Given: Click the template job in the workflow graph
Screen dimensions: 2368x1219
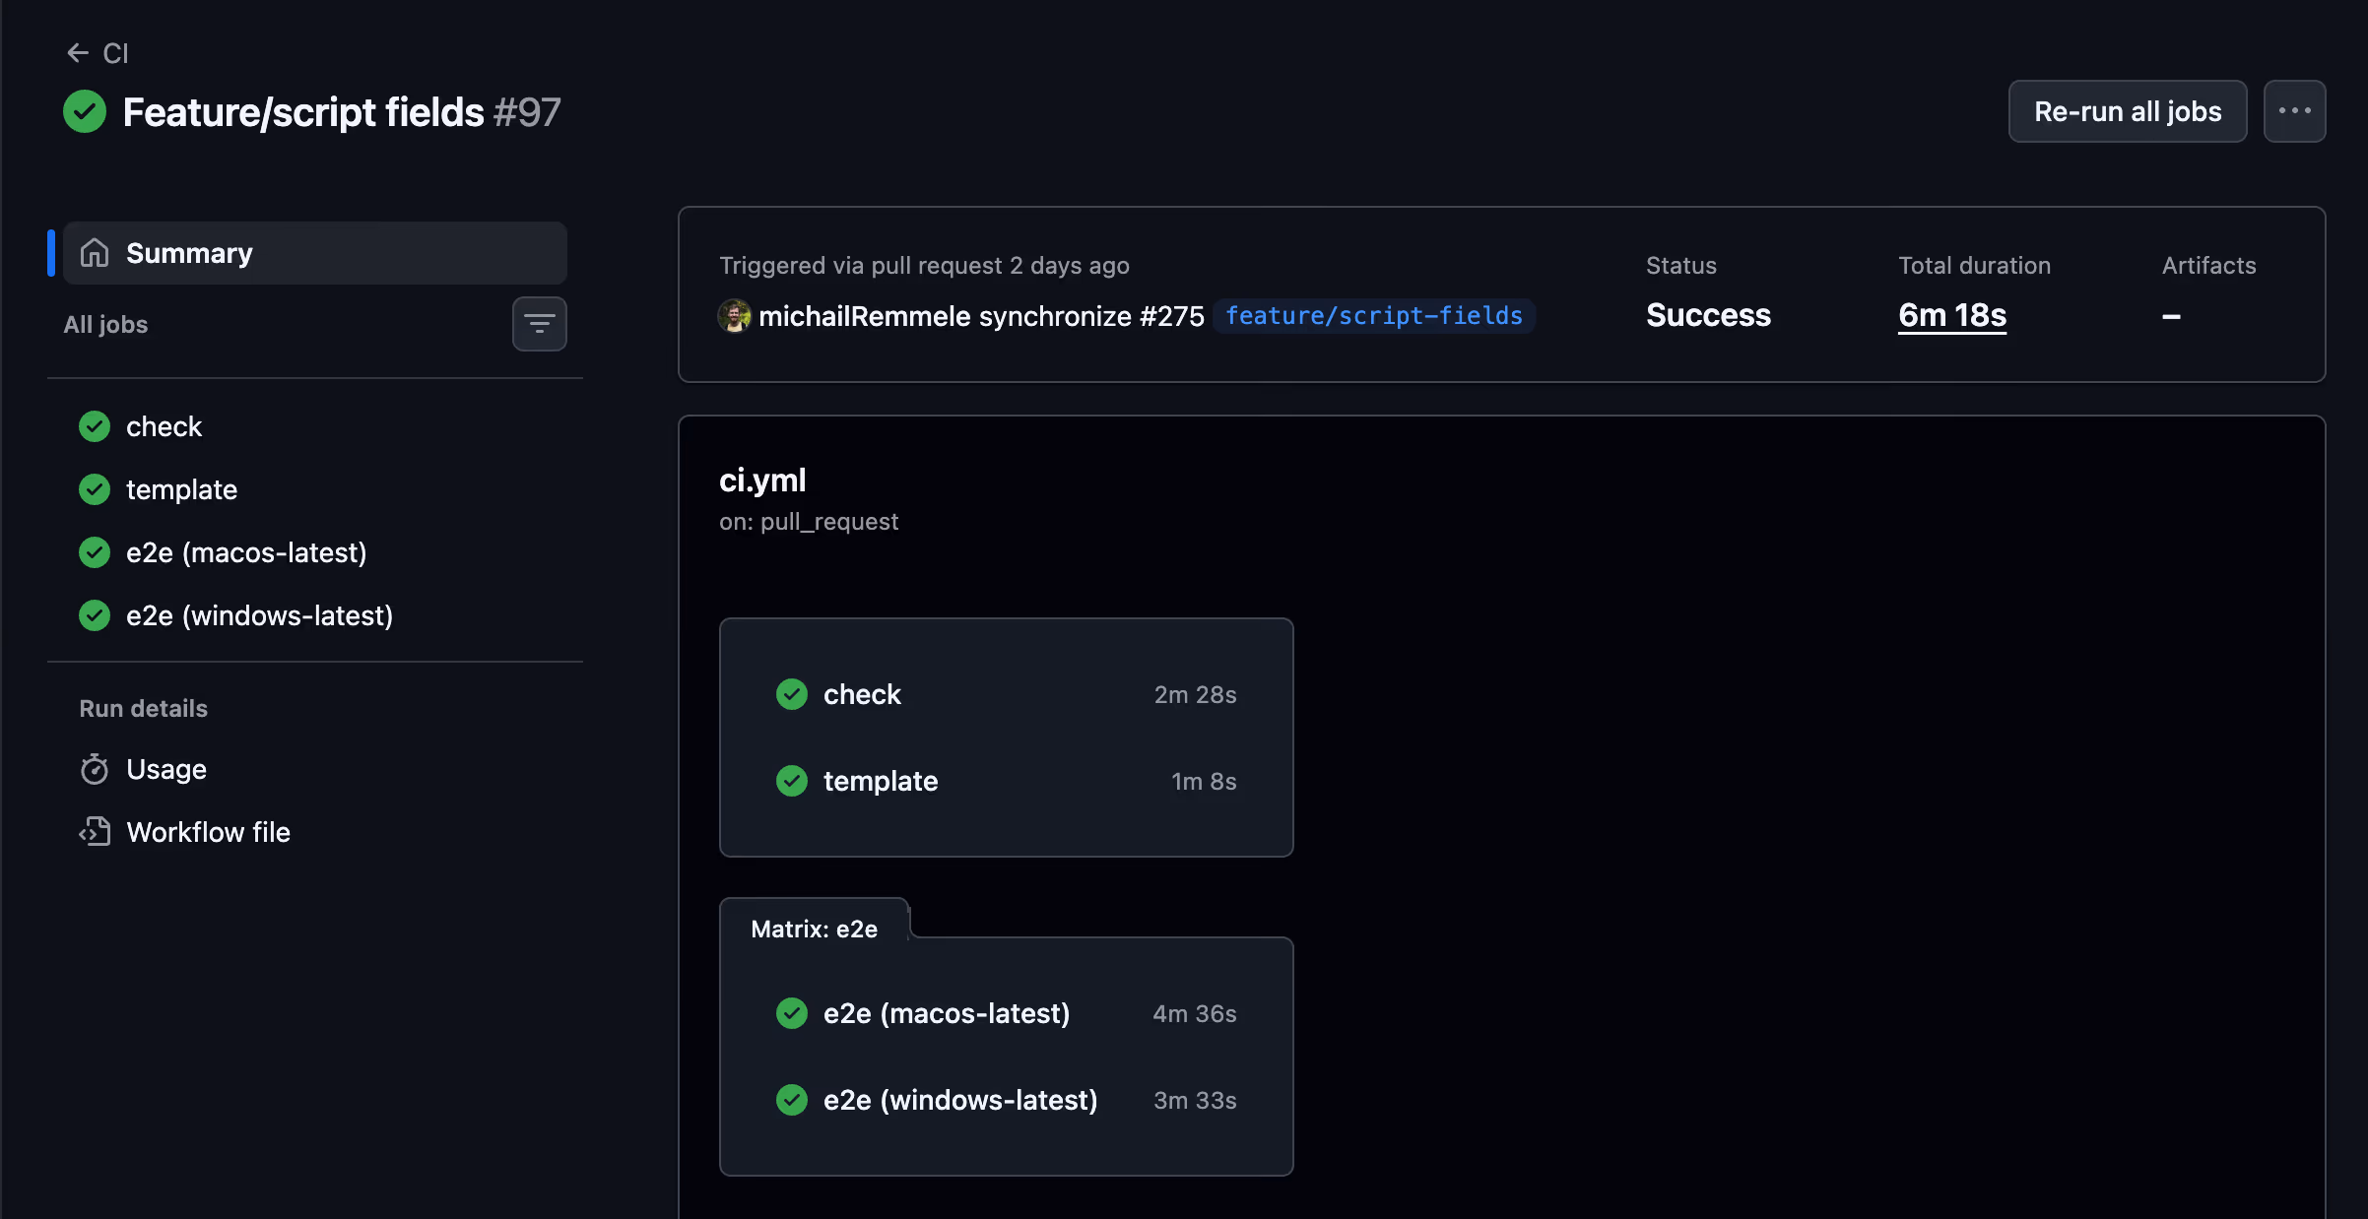Looking at the screenshot, I should [x=1006, y=781].
